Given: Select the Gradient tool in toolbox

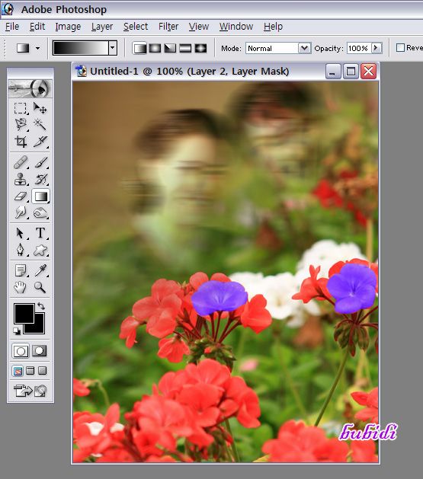Looking at the screenshot, I should point(40,196).
